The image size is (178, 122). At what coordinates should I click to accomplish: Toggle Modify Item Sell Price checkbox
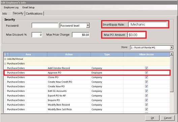[146, 109]
